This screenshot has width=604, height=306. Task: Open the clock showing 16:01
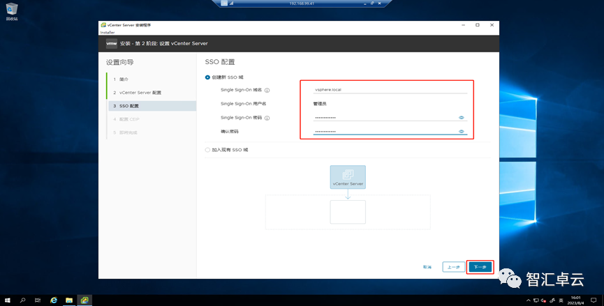575,300
